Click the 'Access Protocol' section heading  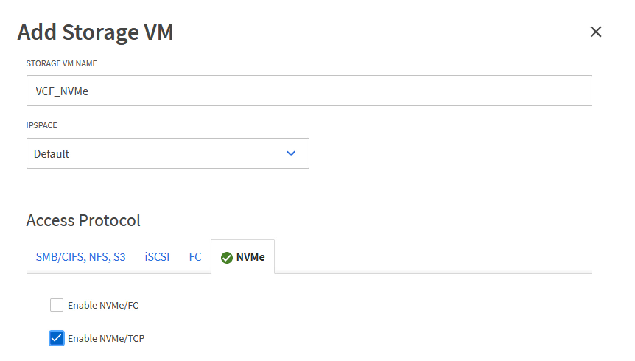pos(83,220)
